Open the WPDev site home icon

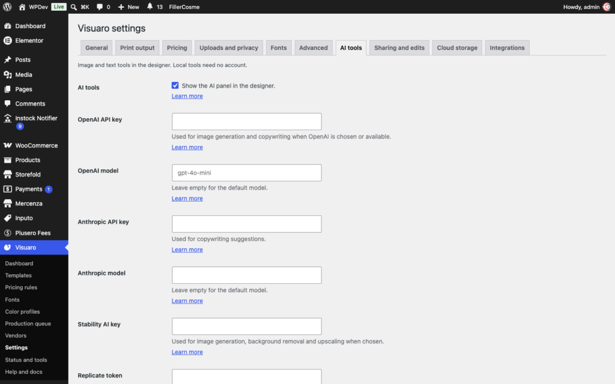coord(22,7)
